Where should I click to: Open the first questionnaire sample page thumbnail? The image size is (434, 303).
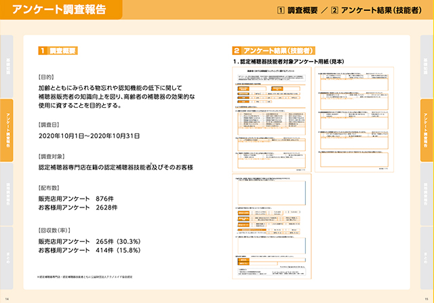272,119
